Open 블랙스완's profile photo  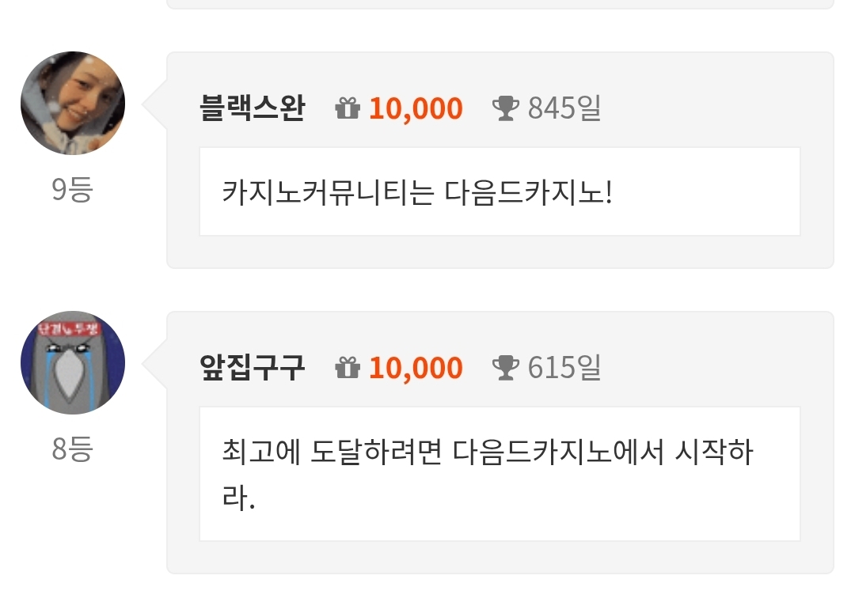[x=72, y=103]
